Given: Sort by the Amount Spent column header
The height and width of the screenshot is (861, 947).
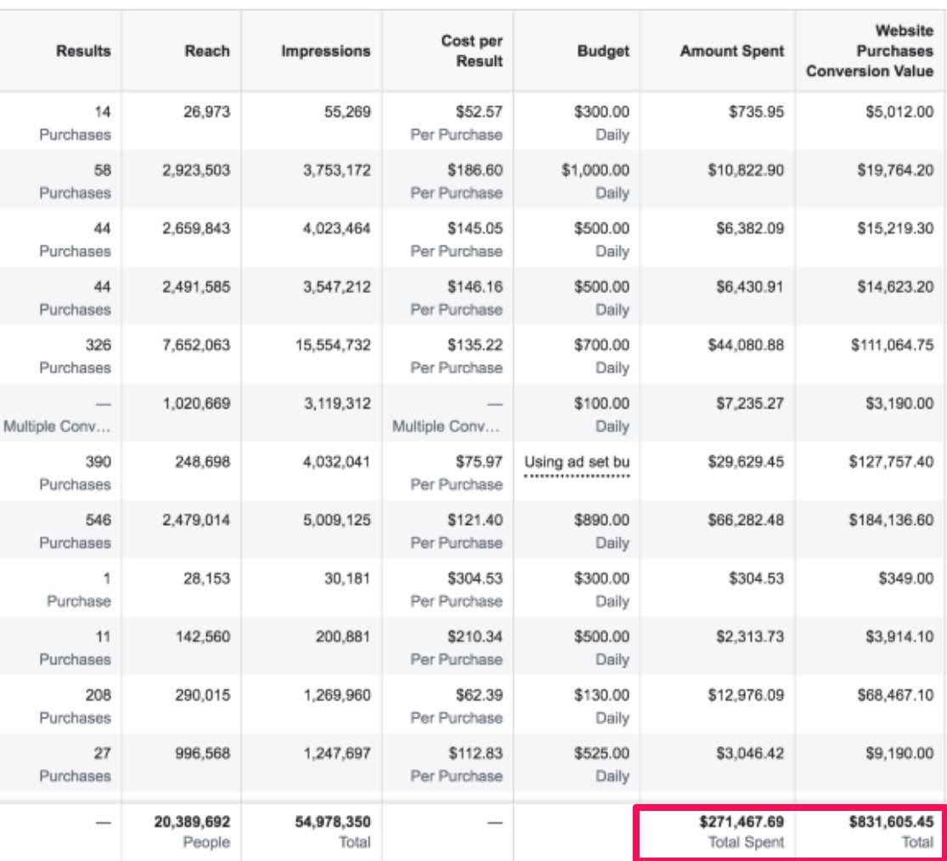Looking at the screenshot, I should point(732,51).
